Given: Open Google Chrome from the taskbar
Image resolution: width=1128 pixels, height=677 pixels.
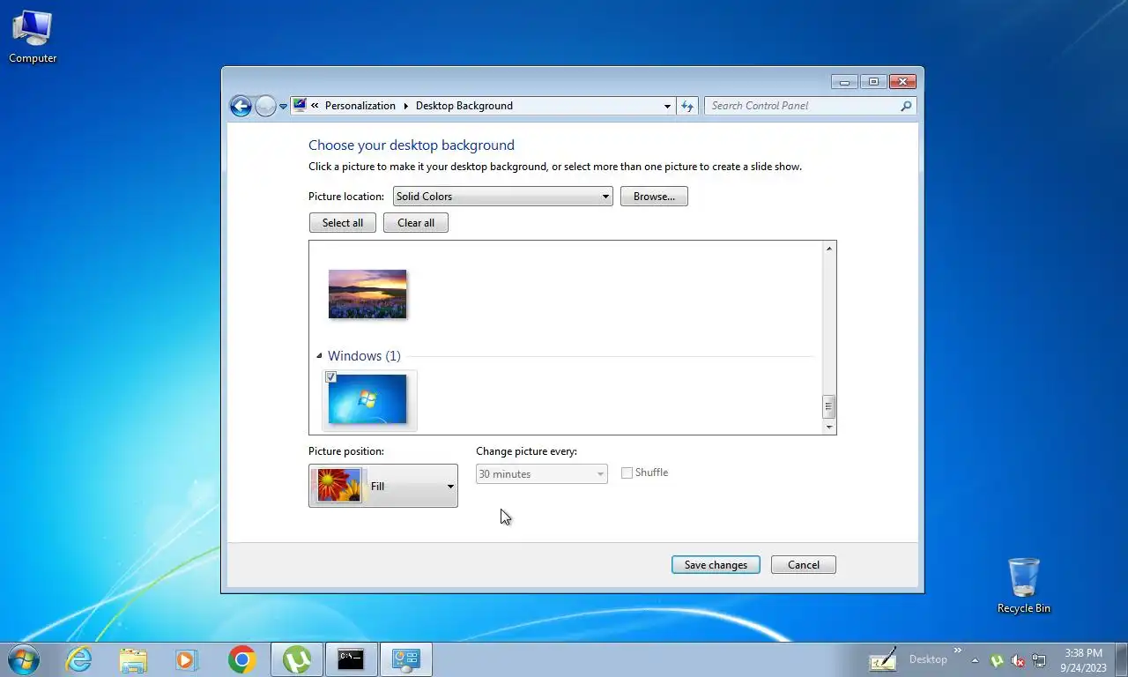Looking at the screenshot, I should [241, 659].
